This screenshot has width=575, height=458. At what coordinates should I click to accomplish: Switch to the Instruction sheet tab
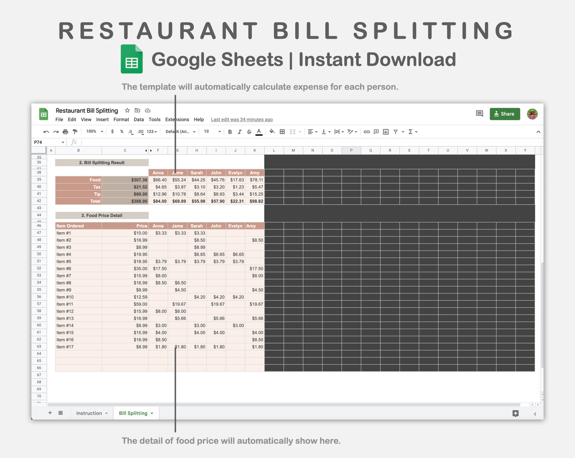[89, 413]
